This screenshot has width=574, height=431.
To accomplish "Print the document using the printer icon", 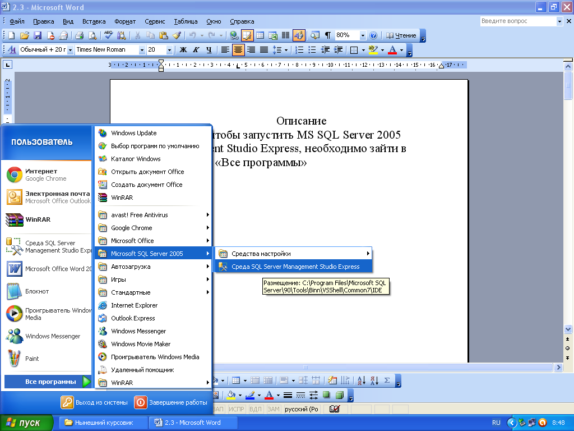I will point(79,35).
